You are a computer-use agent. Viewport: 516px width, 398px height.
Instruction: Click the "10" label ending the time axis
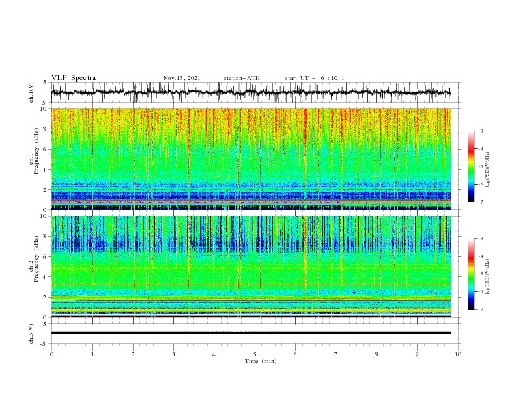coord(458,354)
